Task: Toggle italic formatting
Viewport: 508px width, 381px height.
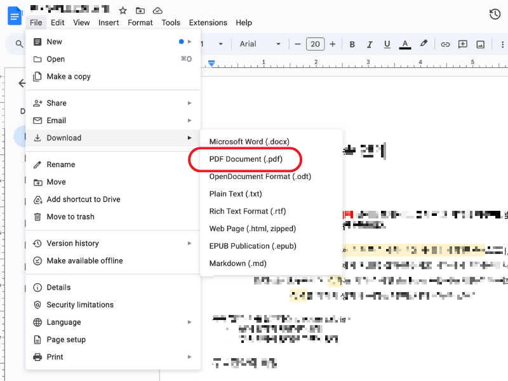Action: pyautogui.click(x=370, y=44)
